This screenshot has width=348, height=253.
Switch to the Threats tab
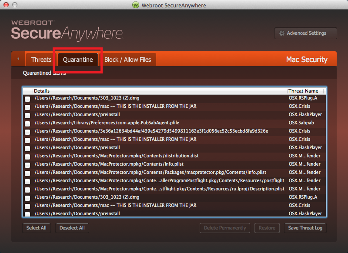click(41, 60)
